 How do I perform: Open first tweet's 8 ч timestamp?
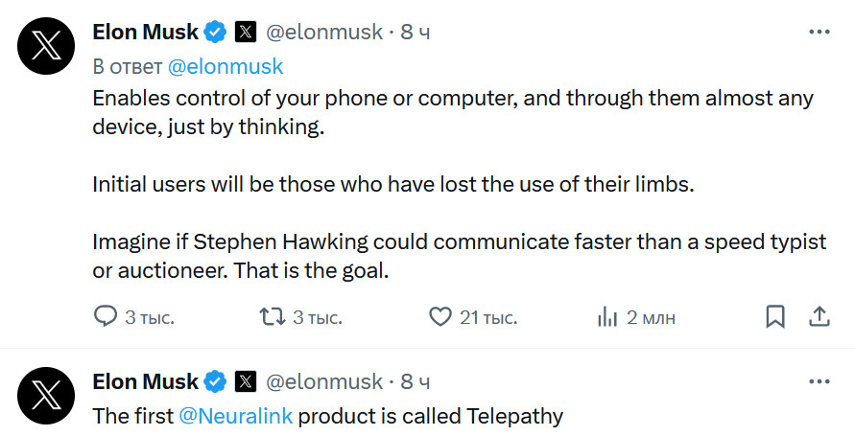415,33
